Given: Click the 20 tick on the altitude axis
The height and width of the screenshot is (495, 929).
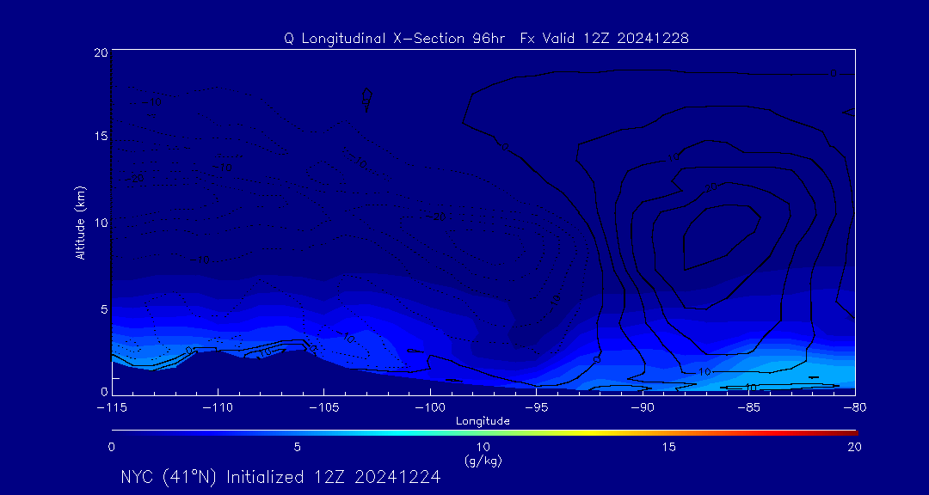Looking at the screenshot, I should click(100, 52).
